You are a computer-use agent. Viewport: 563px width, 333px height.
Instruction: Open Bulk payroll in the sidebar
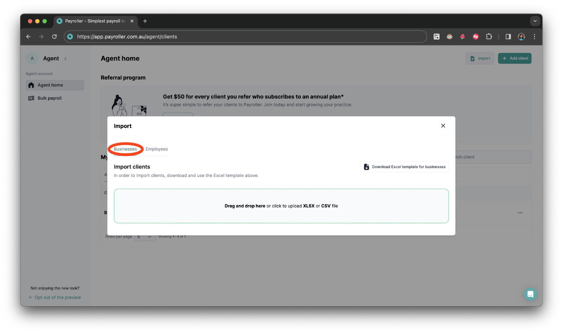click(x=55, y=98)
